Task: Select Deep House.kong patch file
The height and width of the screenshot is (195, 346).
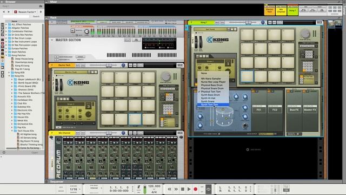Action: [24, 59]
